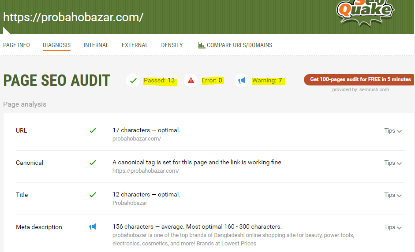Screen dimensions: 415x252
Task: Click the 'Passed: 13' text
Action: 159,80
